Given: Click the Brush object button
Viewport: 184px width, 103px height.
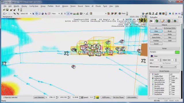Looking at the screenshot, I should pyautogui.click(x=170, y=31).
